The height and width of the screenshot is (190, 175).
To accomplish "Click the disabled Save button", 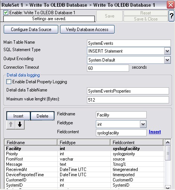I will (x=109, y=16).
